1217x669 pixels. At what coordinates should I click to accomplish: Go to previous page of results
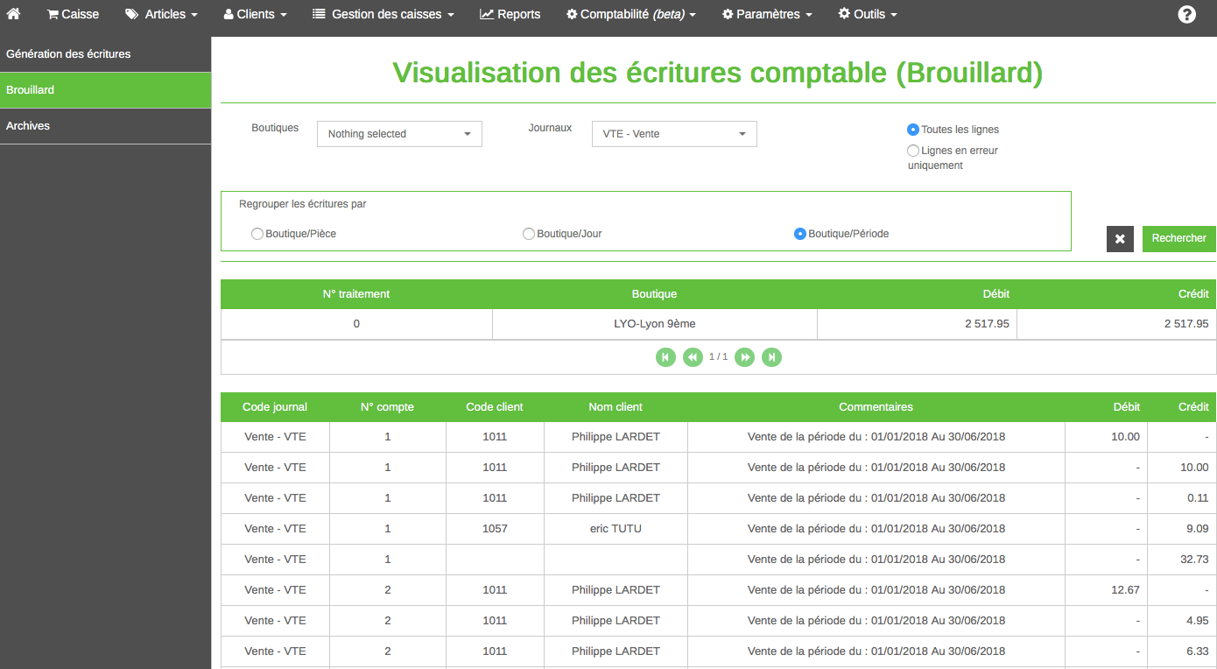tap(693, 357)
